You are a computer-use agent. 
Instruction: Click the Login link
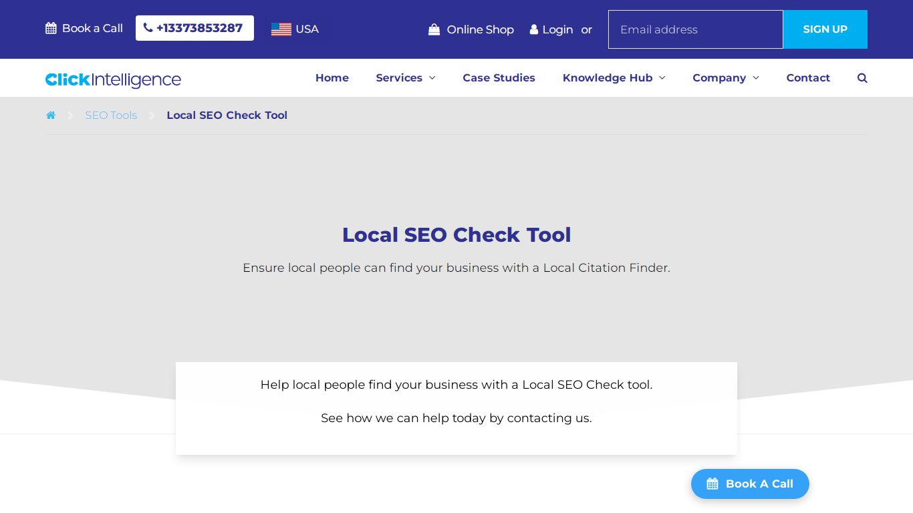551,29
